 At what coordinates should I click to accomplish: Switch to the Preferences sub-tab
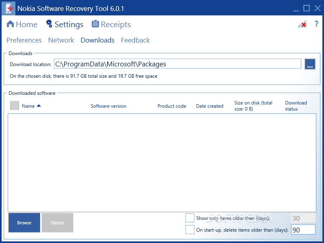click(x=24, y=40)
